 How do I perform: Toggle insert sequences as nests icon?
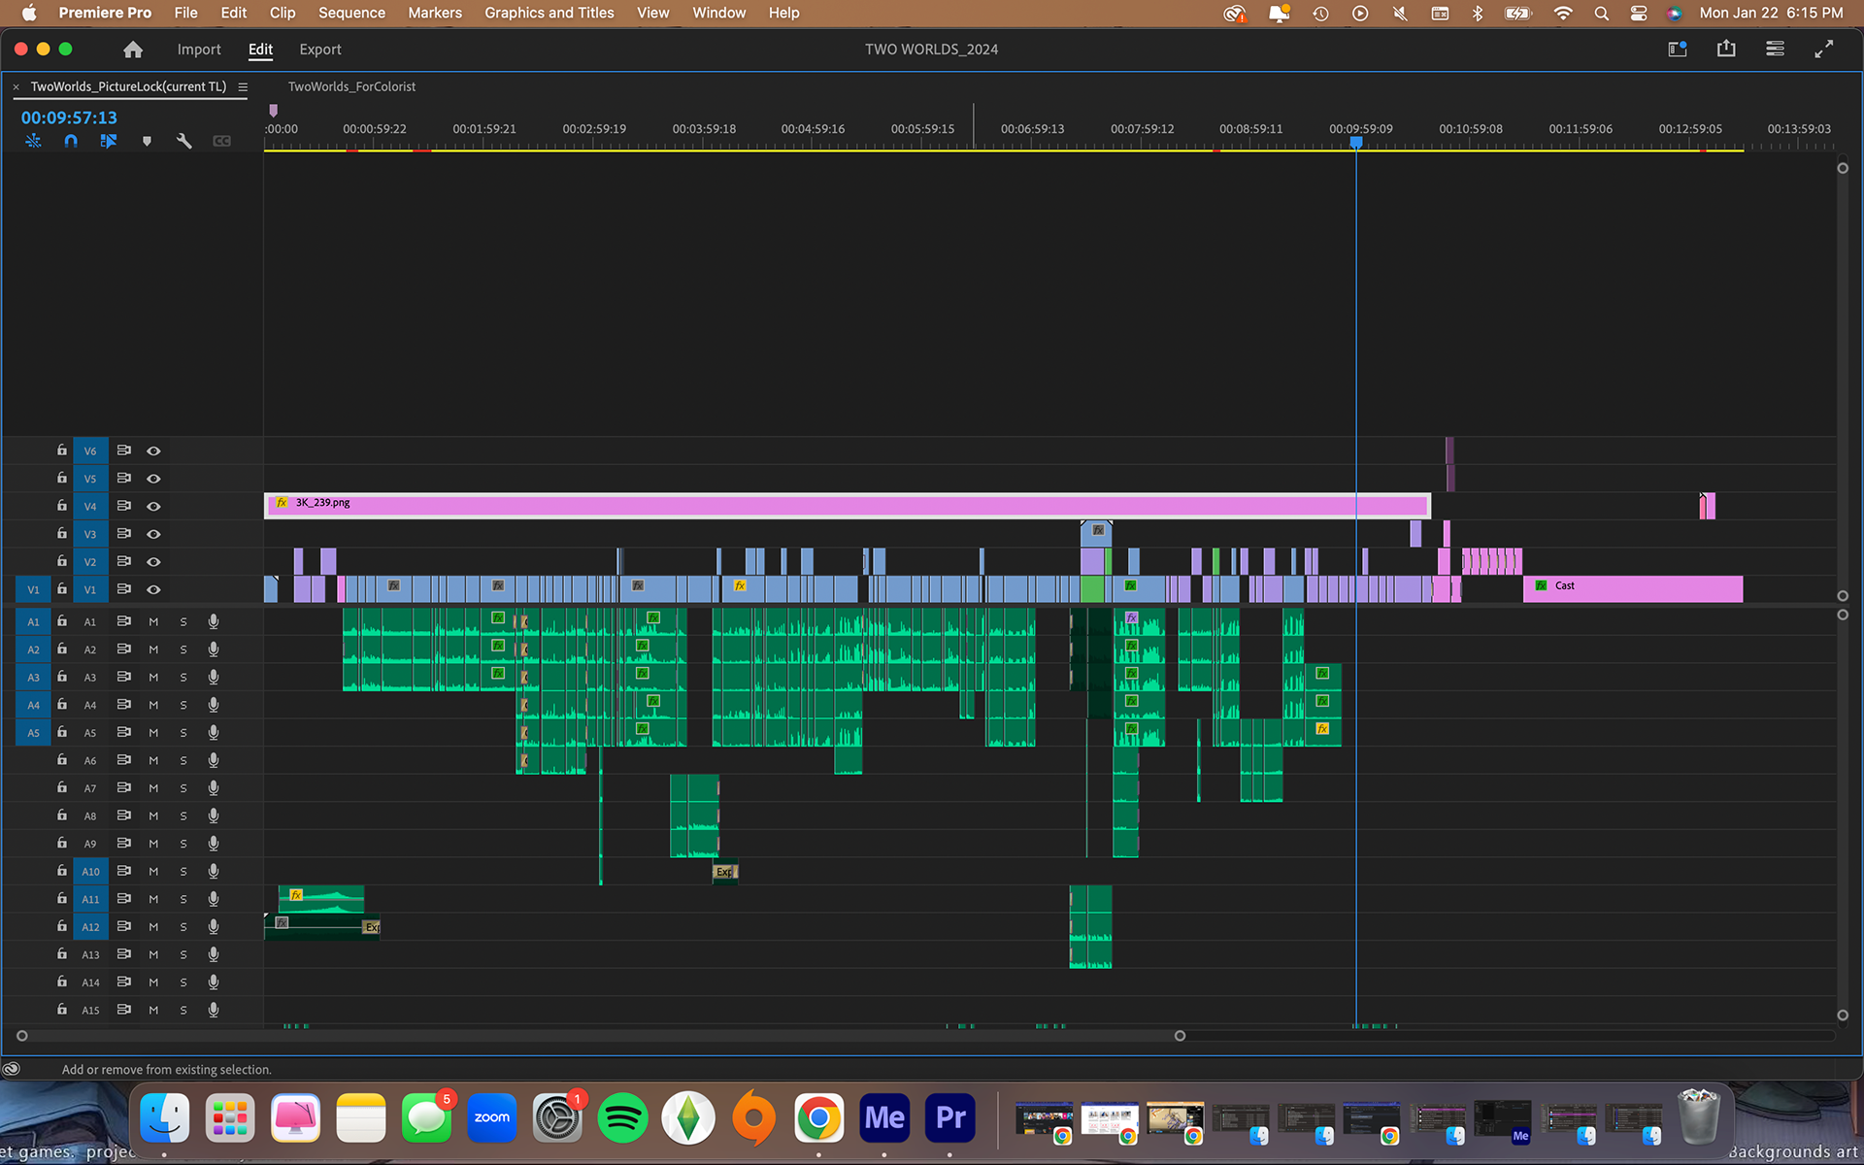[33, 141]
